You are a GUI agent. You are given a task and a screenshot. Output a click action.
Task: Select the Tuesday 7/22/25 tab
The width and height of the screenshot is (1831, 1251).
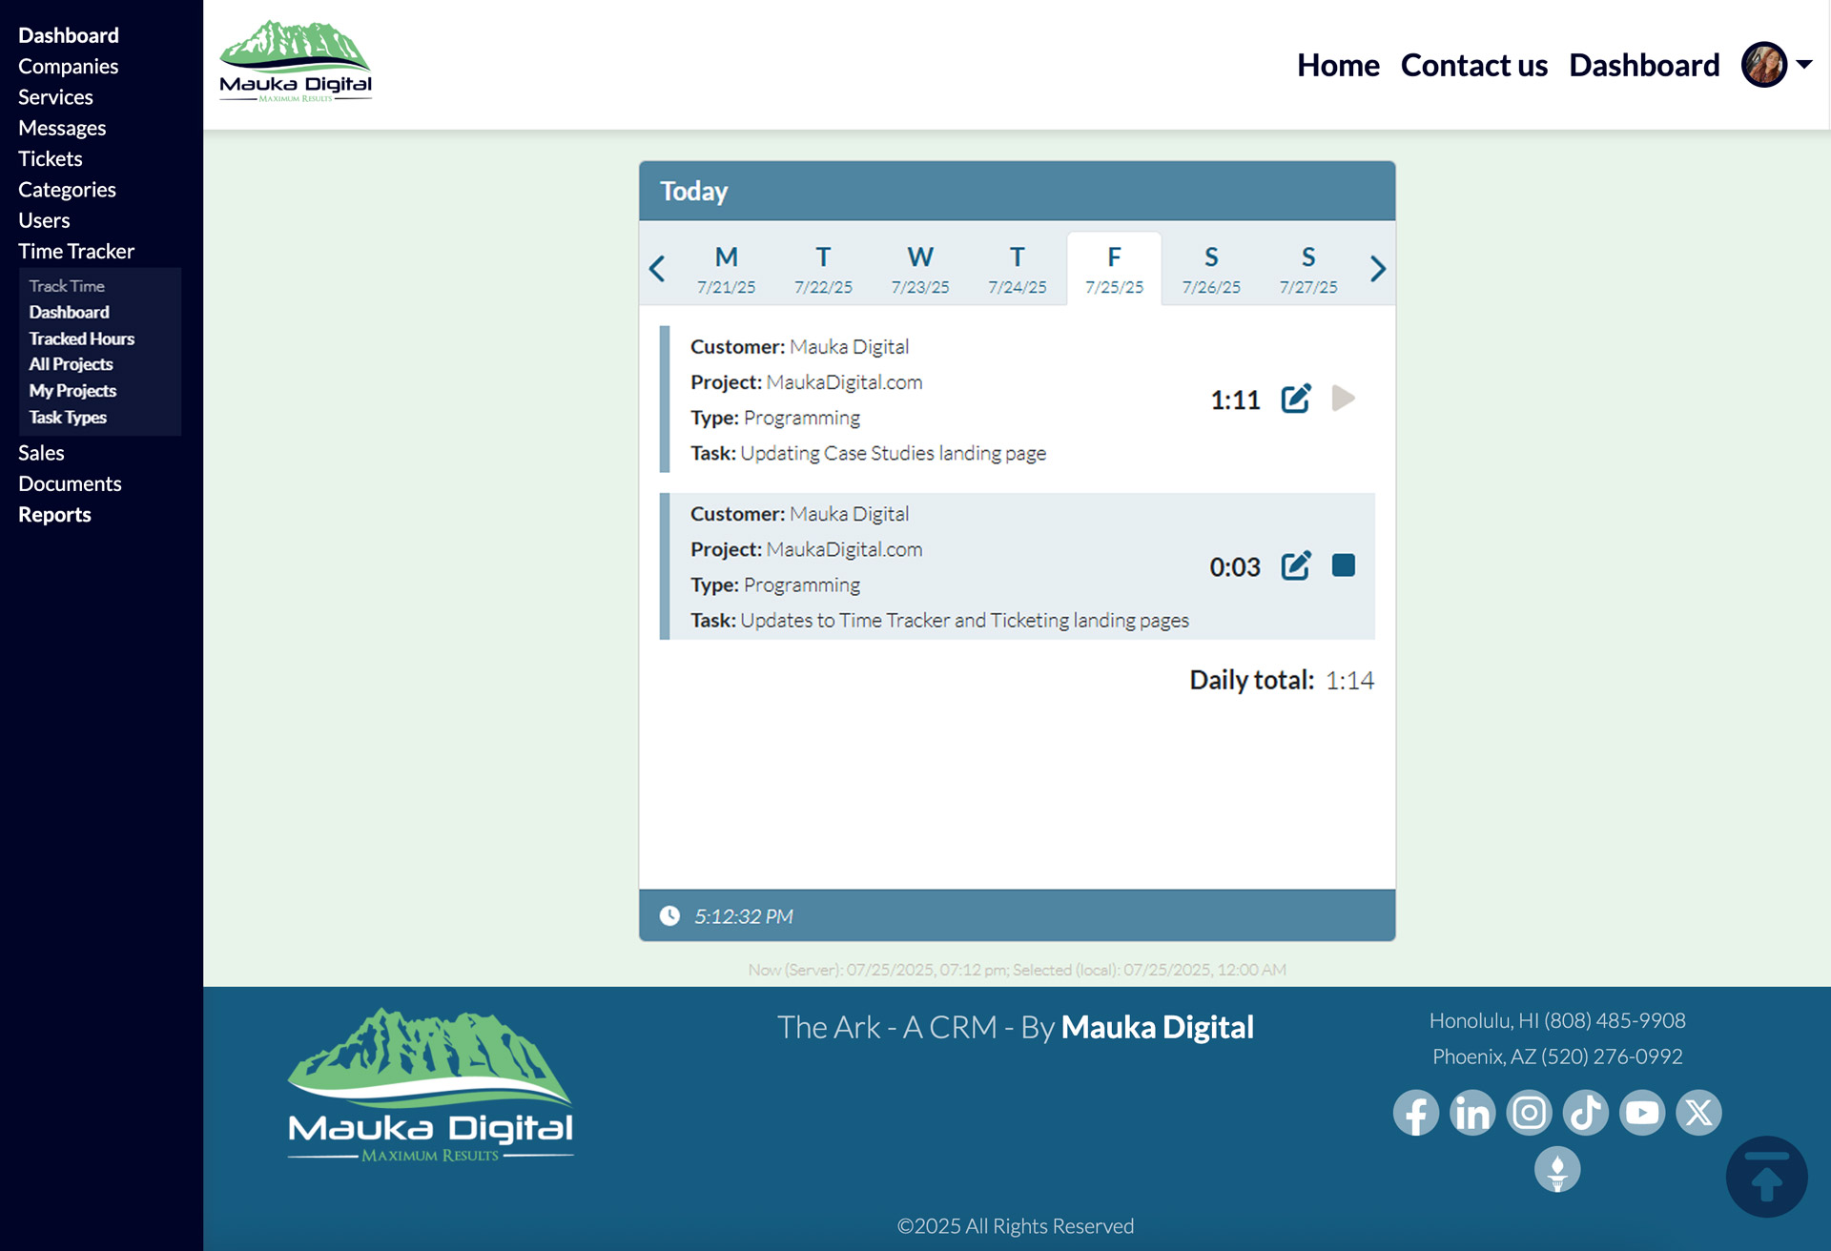pos(823,269)
